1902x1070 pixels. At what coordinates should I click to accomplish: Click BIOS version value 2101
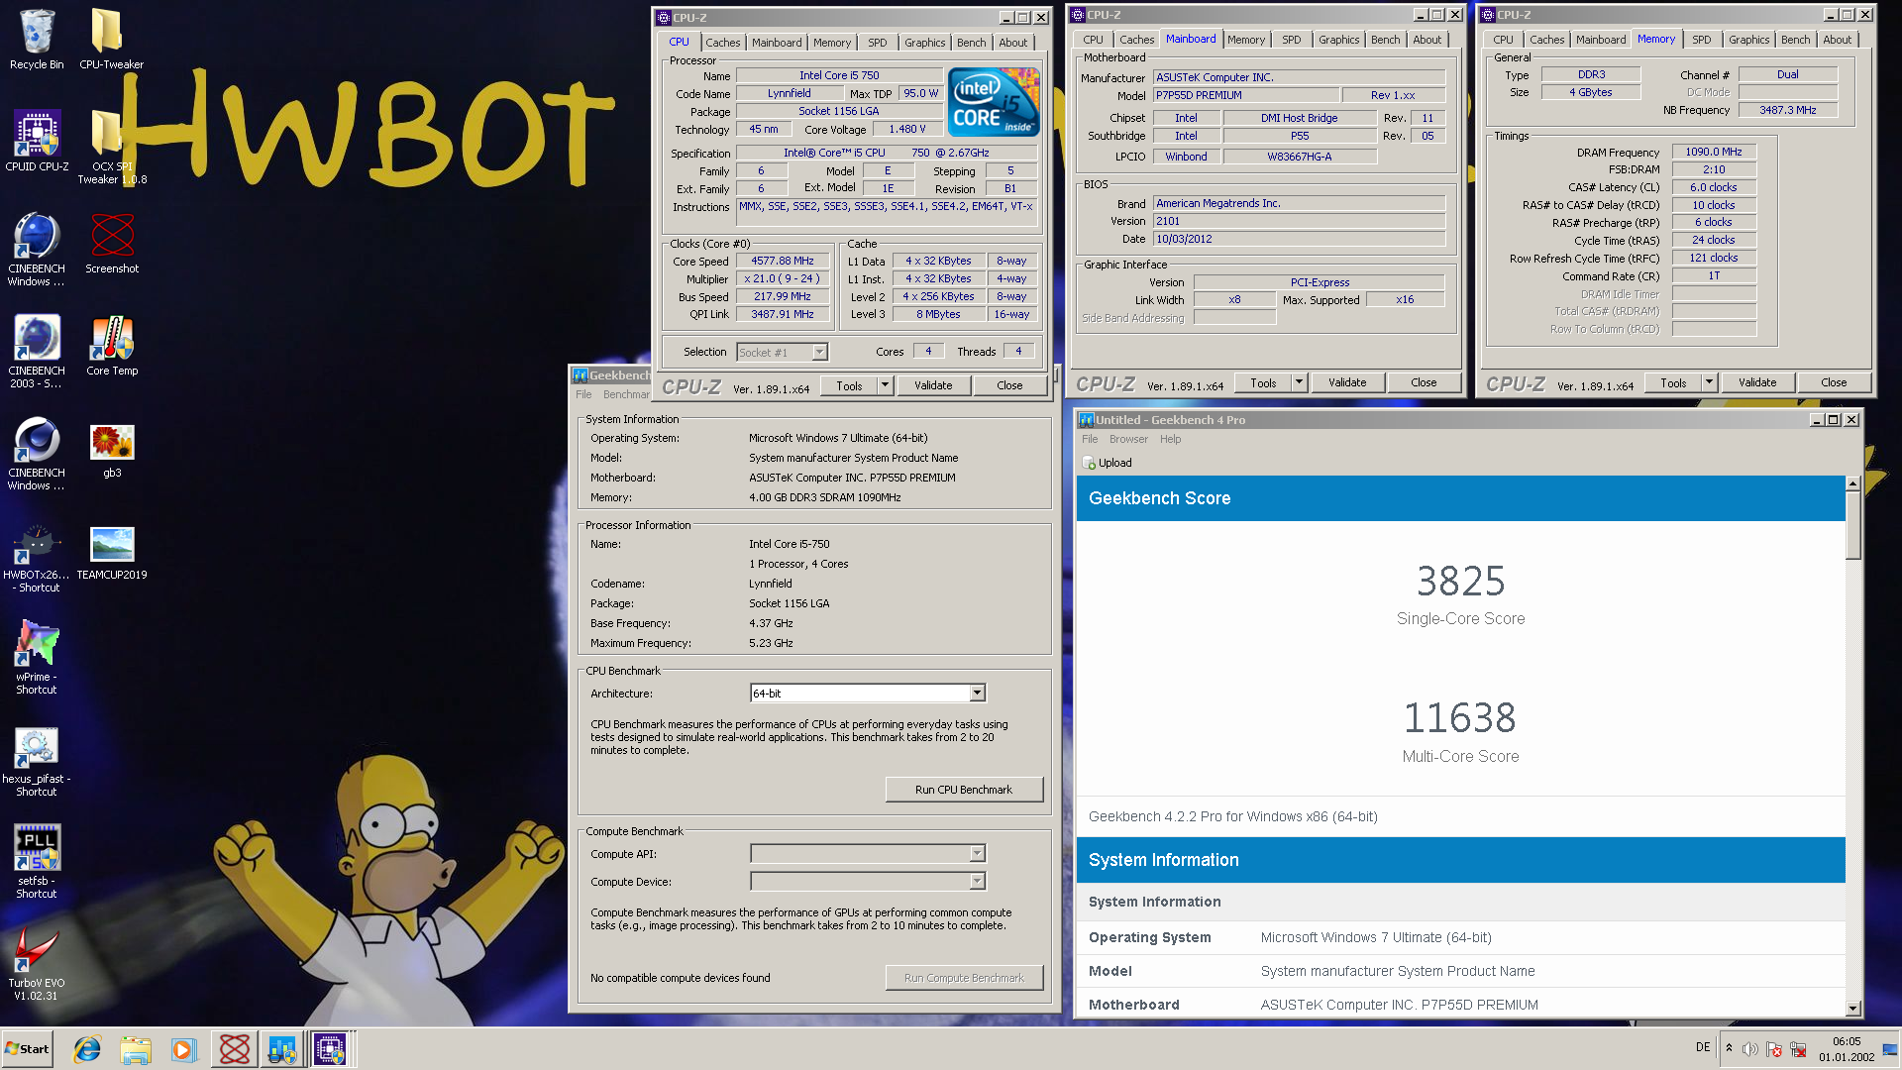(x=1299, y=221)
